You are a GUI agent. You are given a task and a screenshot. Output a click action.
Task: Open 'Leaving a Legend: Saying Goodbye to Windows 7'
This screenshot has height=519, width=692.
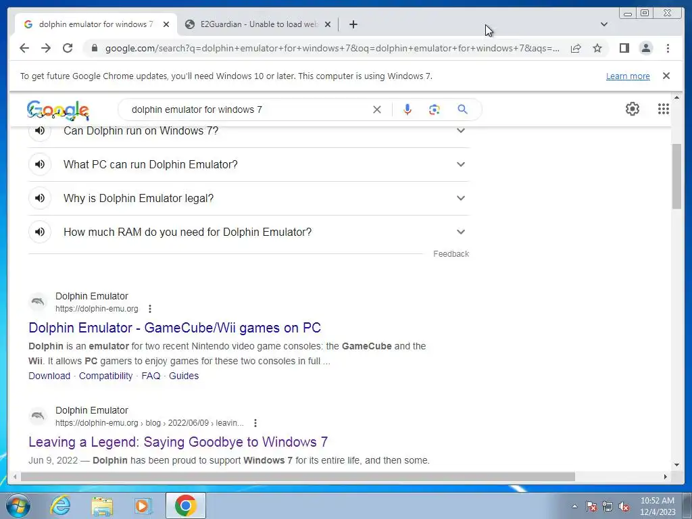178,442
